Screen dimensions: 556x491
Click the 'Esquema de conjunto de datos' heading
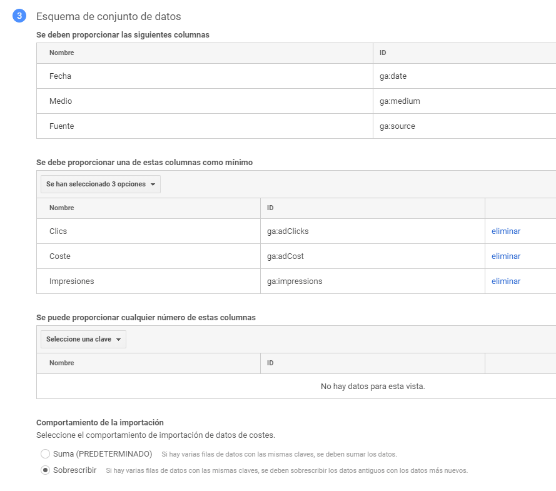[108, 16]
